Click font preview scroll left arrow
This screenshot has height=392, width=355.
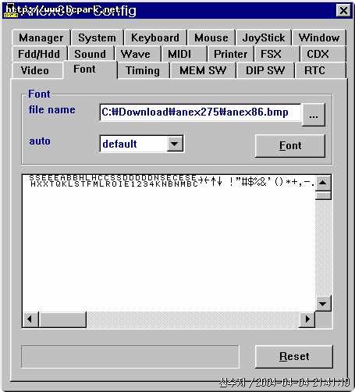30,319
